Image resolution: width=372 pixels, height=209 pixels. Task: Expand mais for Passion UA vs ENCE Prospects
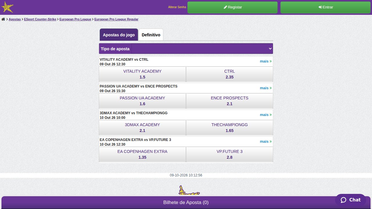(266, 88)
